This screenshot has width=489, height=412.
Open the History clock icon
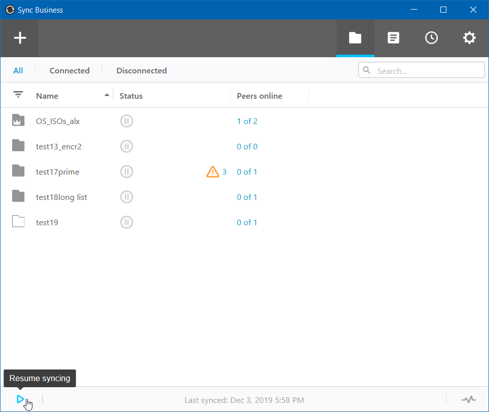coord(431,38)
